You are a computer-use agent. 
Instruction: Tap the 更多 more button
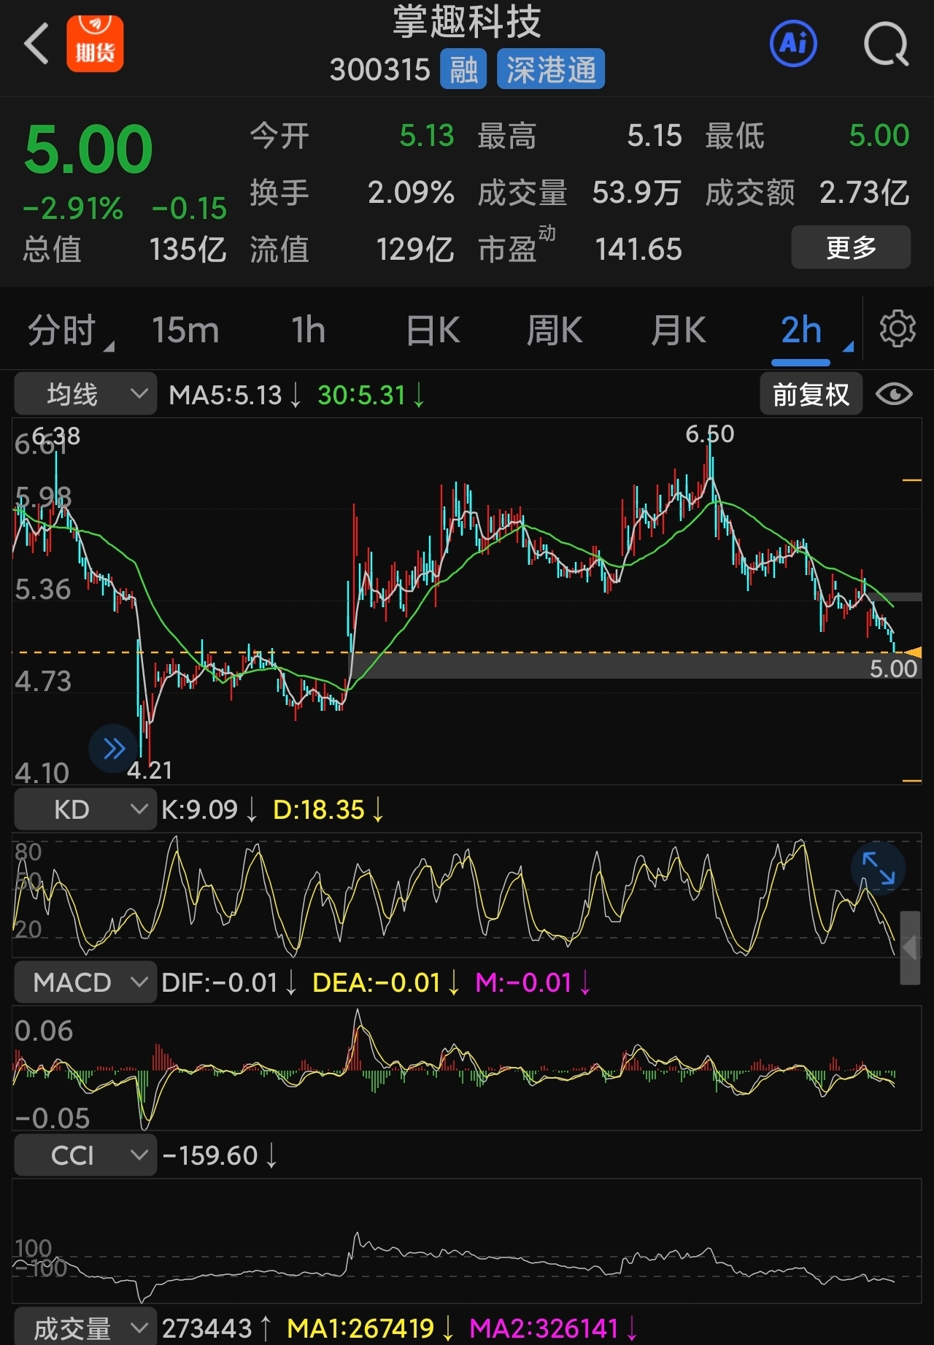[x=851, y=247]
